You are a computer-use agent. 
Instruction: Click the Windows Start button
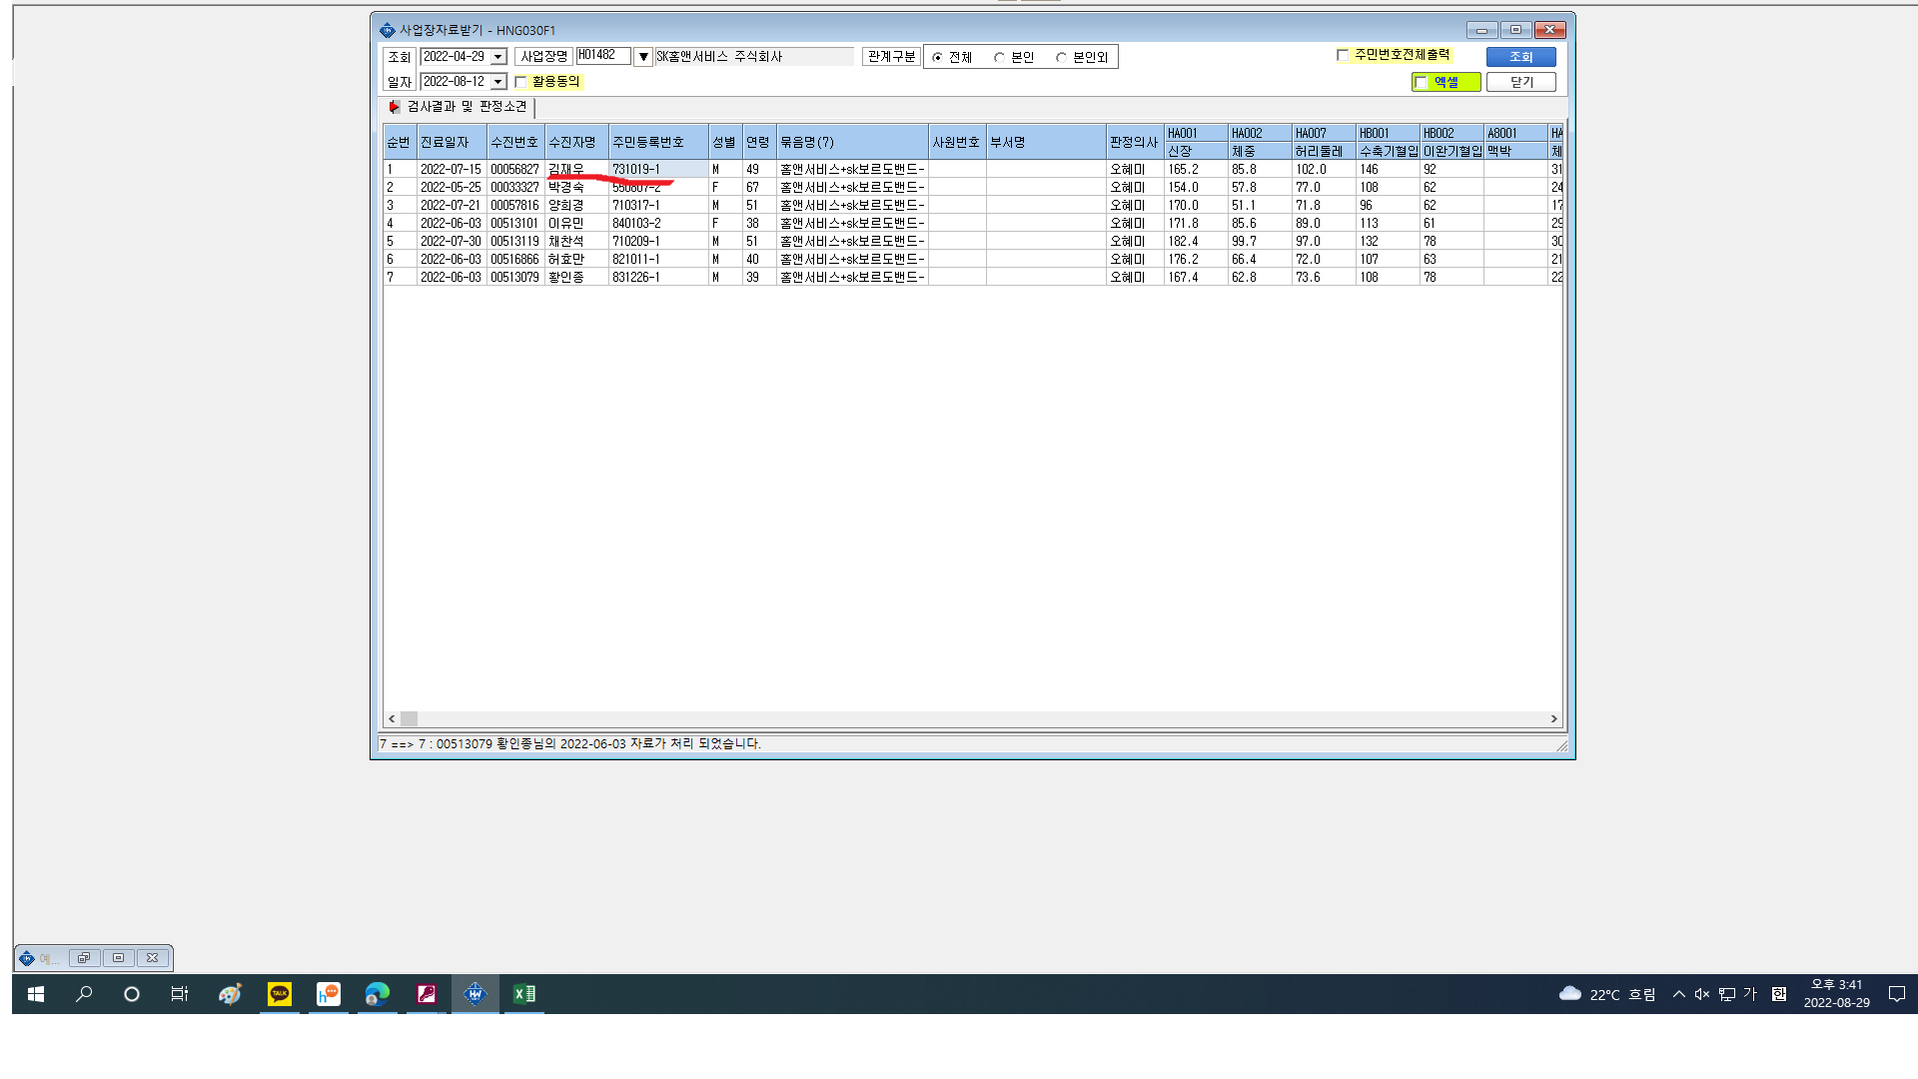36,993
